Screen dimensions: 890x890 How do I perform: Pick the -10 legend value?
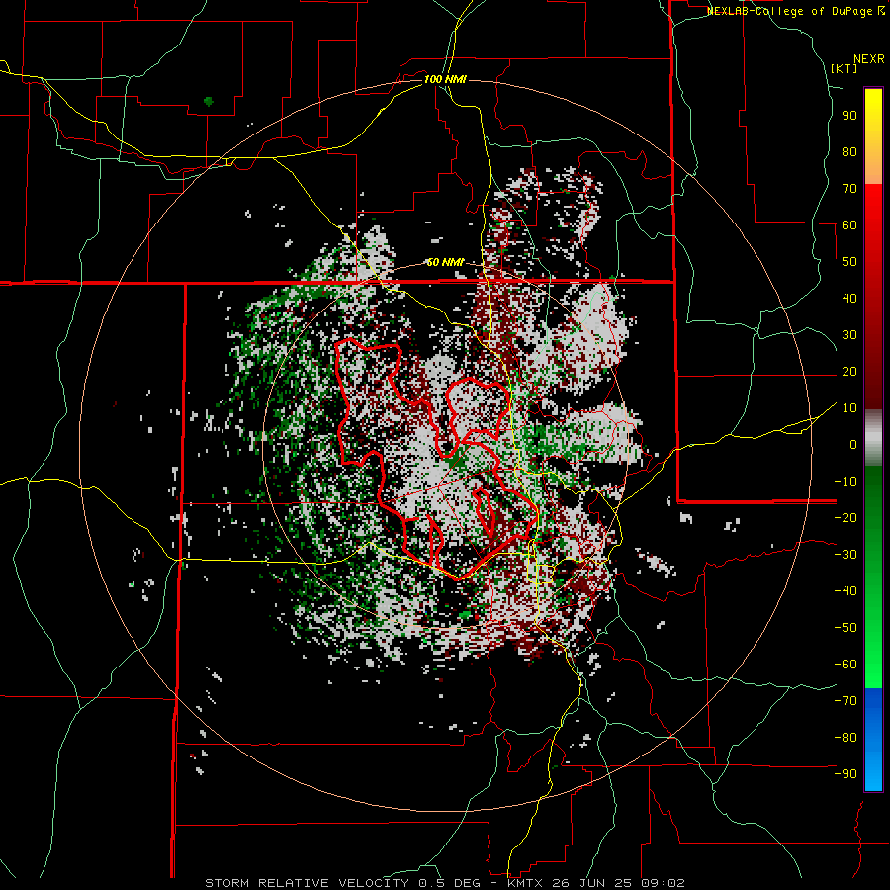click(845, 482)
